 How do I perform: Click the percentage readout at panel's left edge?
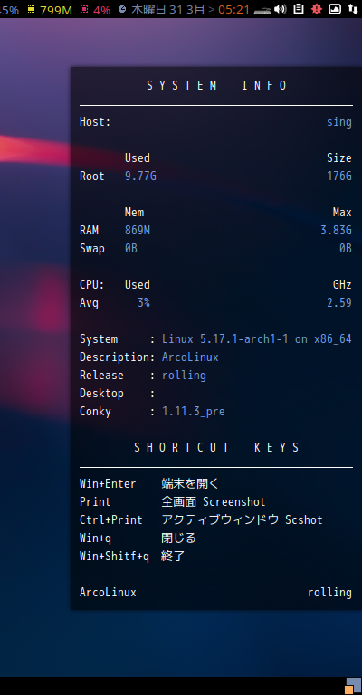[9, 9]
